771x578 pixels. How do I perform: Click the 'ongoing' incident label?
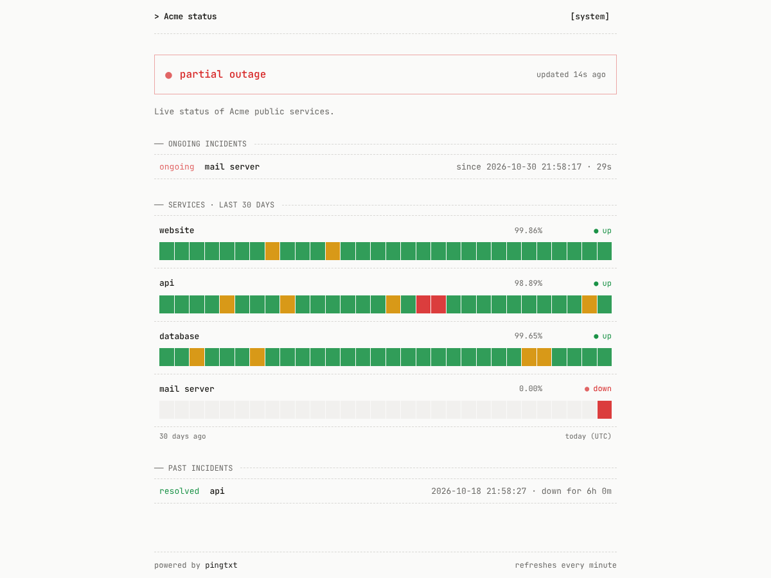pos(177,167)
